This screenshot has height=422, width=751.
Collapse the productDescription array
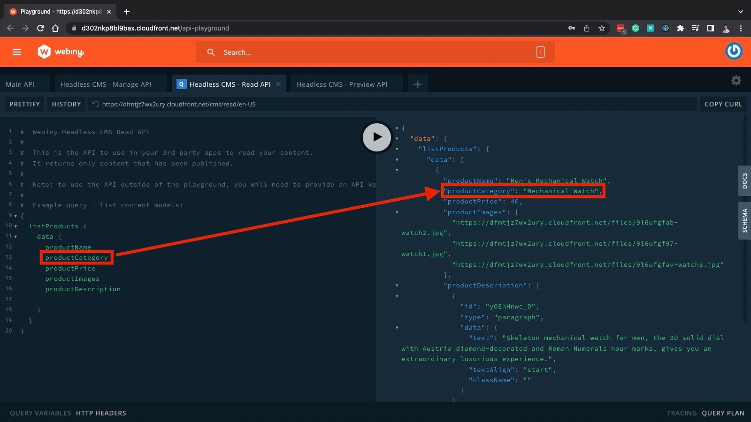tap(397, 286)
